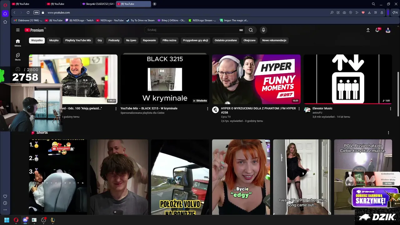The height and width of the screenshot is (225, 400).
Task: Open the Bycie edgy short thumbnail
Action: point(241,177)
